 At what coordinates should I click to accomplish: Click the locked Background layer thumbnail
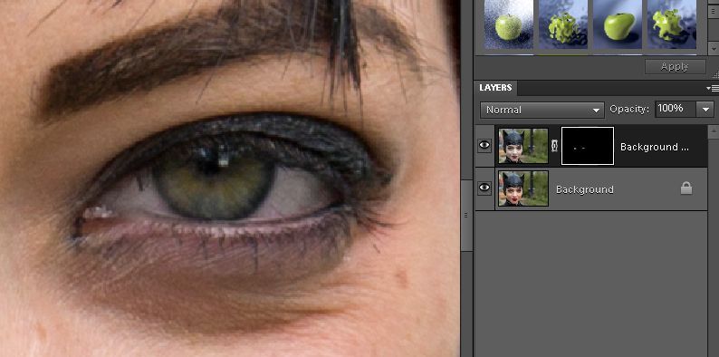click(523, 188)
